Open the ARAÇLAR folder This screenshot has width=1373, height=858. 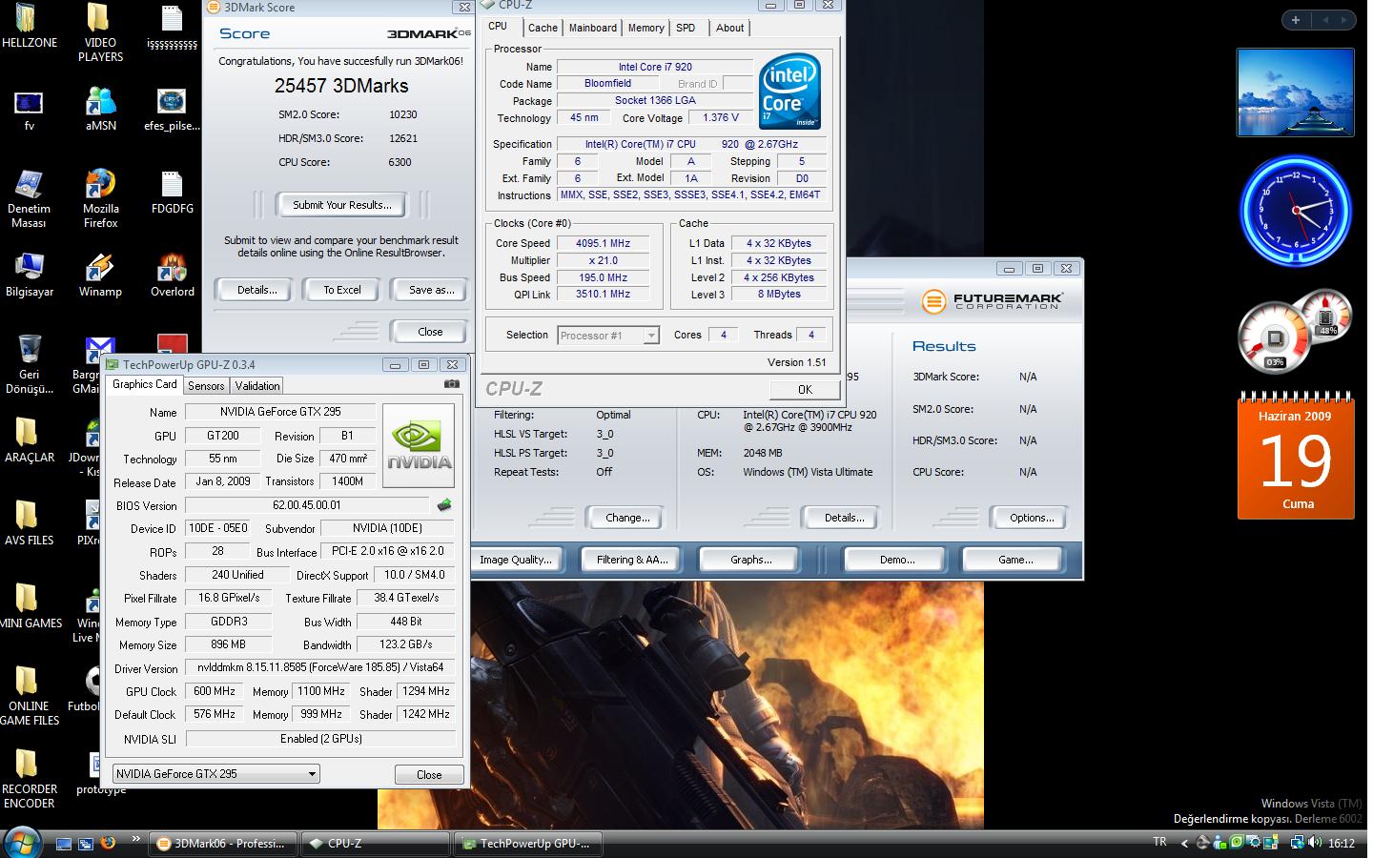pos(29,439)
